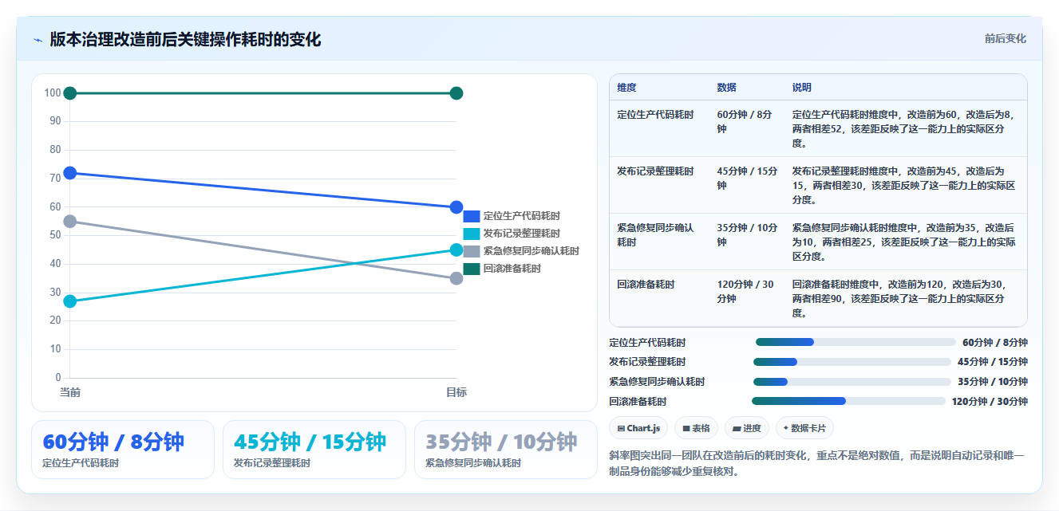Click the 回滚准备耗时 legend label
Screen dimensions: 1059x511
pyautogui.click(x=512, y=269)
